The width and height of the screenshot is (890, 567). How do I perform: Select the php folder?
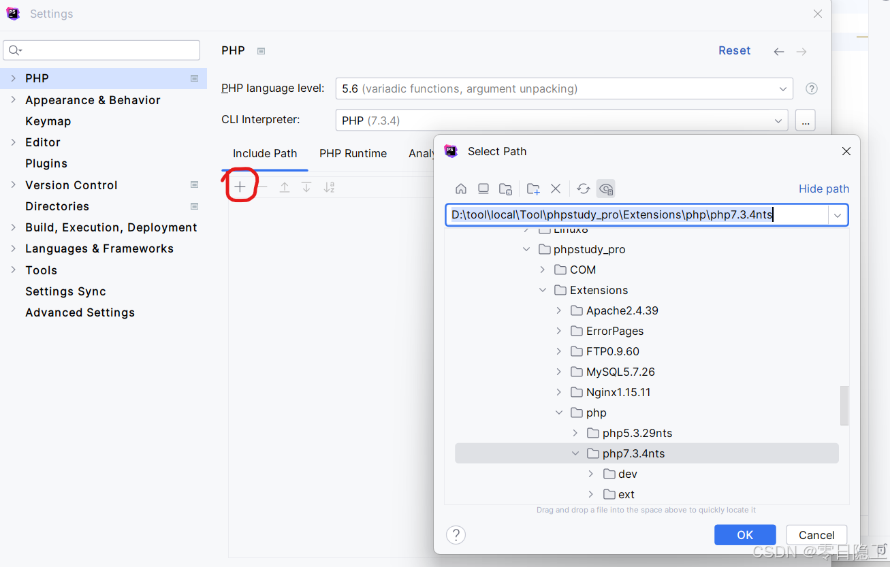(596, 412)
